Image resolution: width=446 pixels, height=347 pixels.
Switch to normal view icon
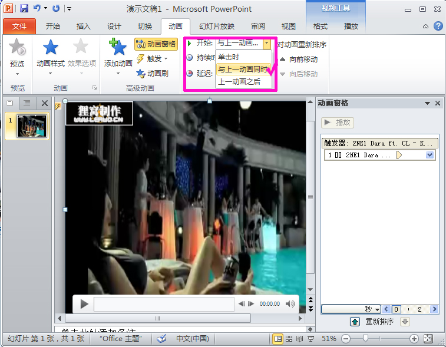coord(277,339)
